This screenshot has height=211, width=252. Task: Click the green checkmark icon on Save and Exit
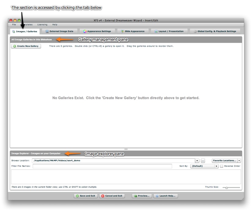pyautogui.click(x=77, y=196)
